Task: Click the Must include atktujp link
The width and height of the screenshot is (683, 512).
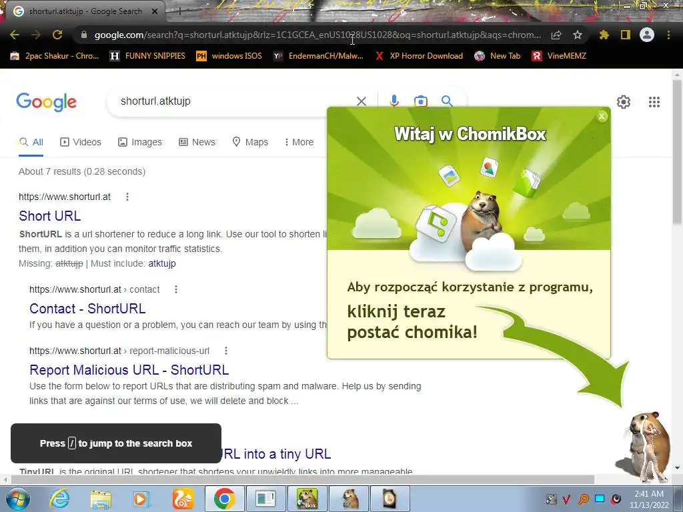Action: coord(162,263)
